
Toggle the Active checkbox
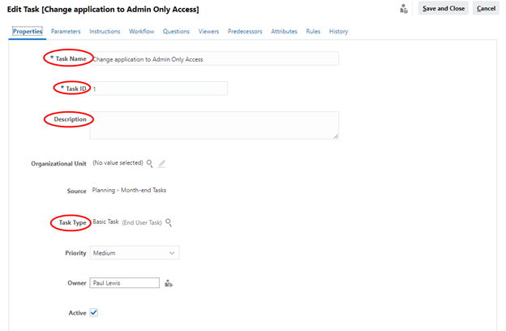(x=94, y=312)
